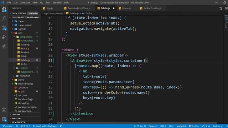Viewport: 228px width, 128px height.
Task: Open the Run and Debug view
Action: point(4,37)
